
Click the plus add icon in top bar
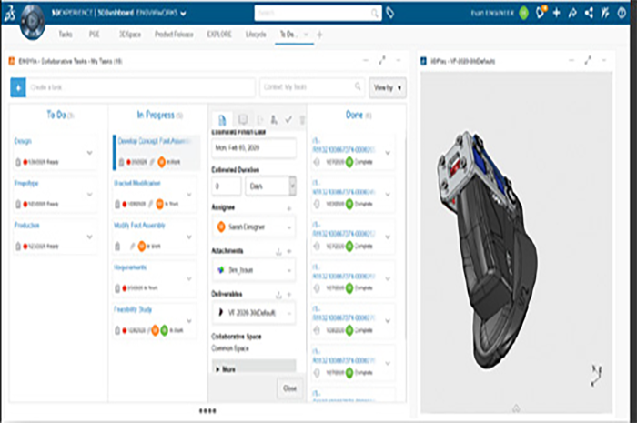(x=556, y=14)
